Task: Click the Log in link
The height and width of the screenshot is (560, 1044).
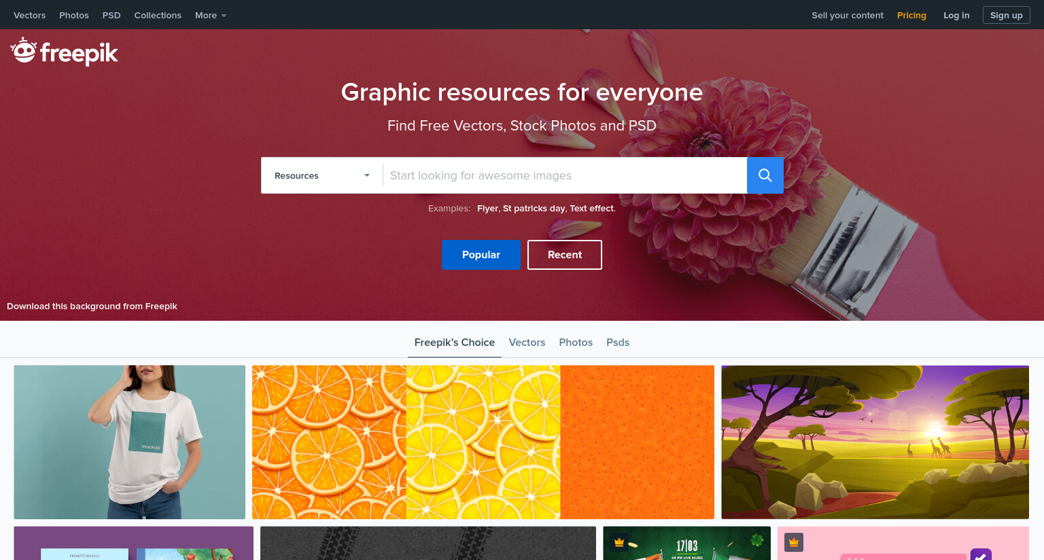Action: pos(956,15)
